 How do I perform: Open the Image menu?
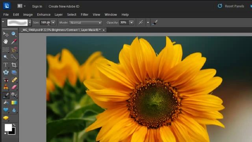pos(28,15)
